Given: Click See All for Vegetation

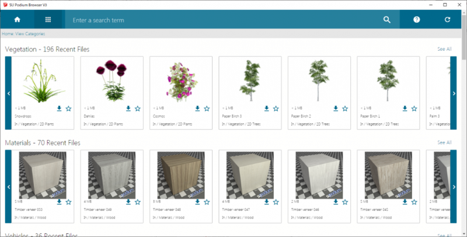Looking at the screenshot, I should (444, 49).
